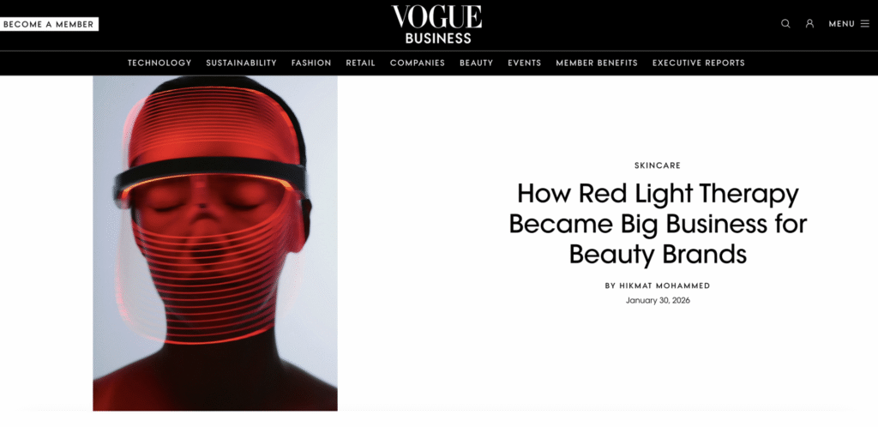Image resolution: width=878 pixels, height=427 pixels.
Task: Click the Vogue Business logo
Action: [436, 24]
